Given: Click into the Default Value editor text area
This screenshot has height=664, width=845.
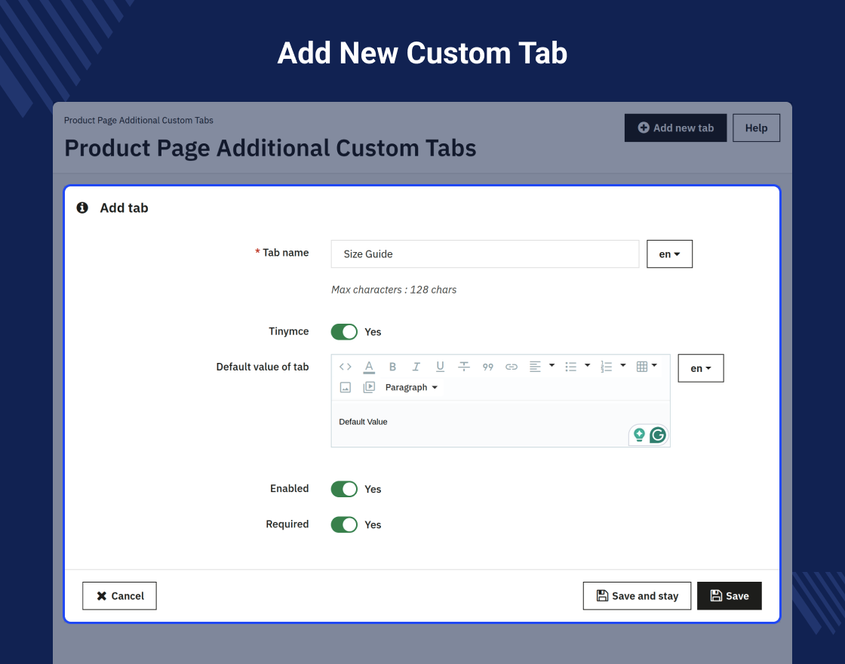Looking at the screenshot, I should click(501, 423).
